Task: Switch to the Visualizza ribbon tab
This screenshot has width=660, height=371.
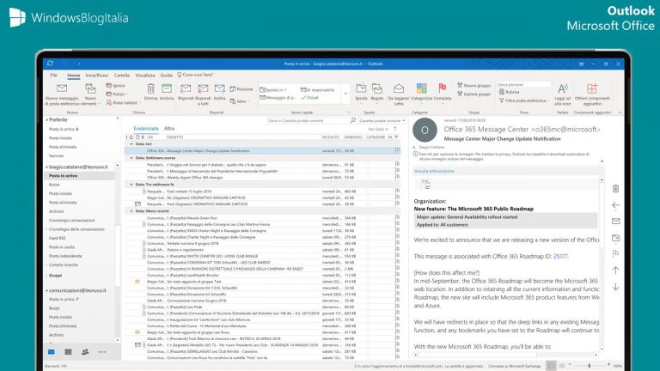Action: [144, 75]
